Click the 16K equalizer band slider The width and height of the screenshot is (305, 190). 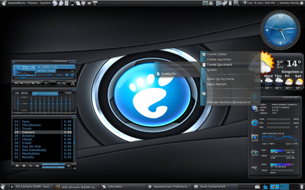coord(70,104)
